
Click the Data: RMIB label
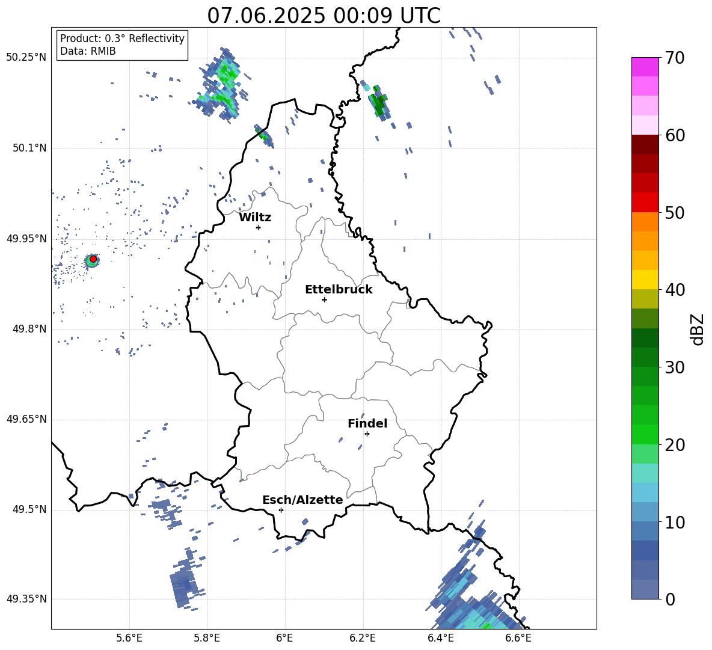(88, 51)
